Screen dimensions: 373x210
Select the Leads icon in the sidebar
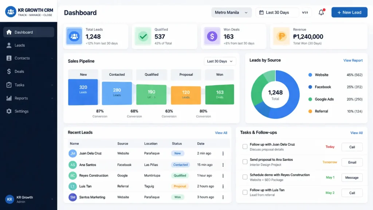[x=9, y=45]
